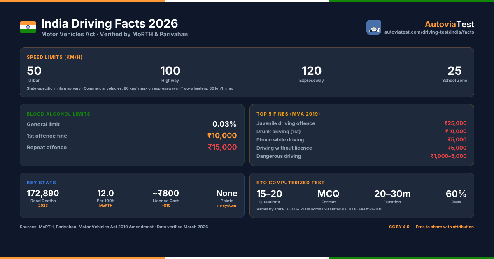Click the Phone while driving fine row

(x=361, y=140)
